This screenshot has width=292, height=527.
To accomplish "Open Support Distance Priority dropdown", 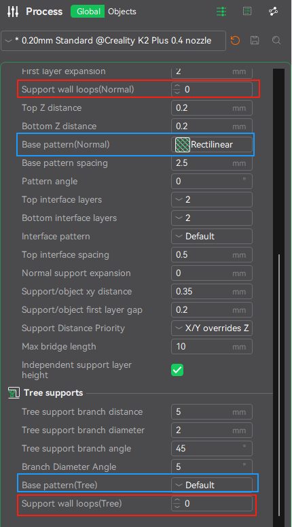I will click(212, 328).
